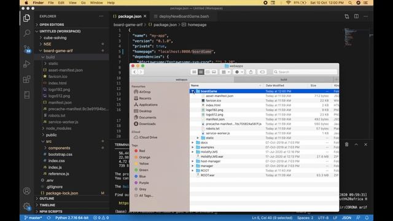
Task: Open the Extensions view in VS Code
Action: click(26, 79)
